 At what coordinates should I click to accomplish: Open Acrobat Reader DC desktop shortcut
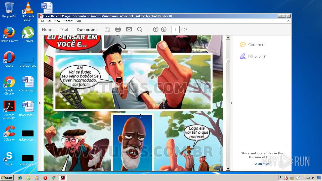click(x=9, y=110)
